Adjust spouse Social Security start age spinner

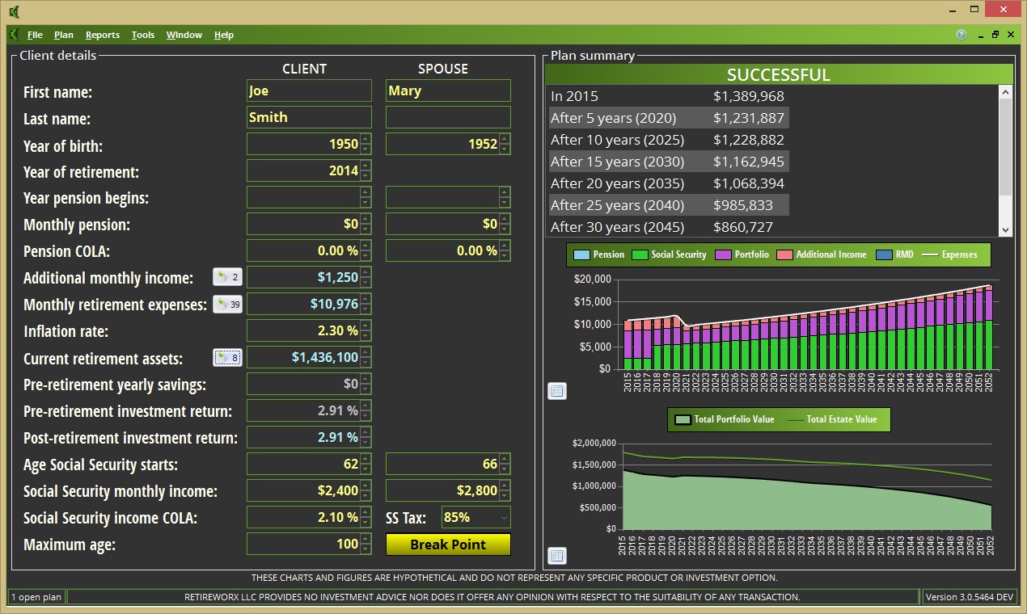pyautogui.click(x=505, y=464)
